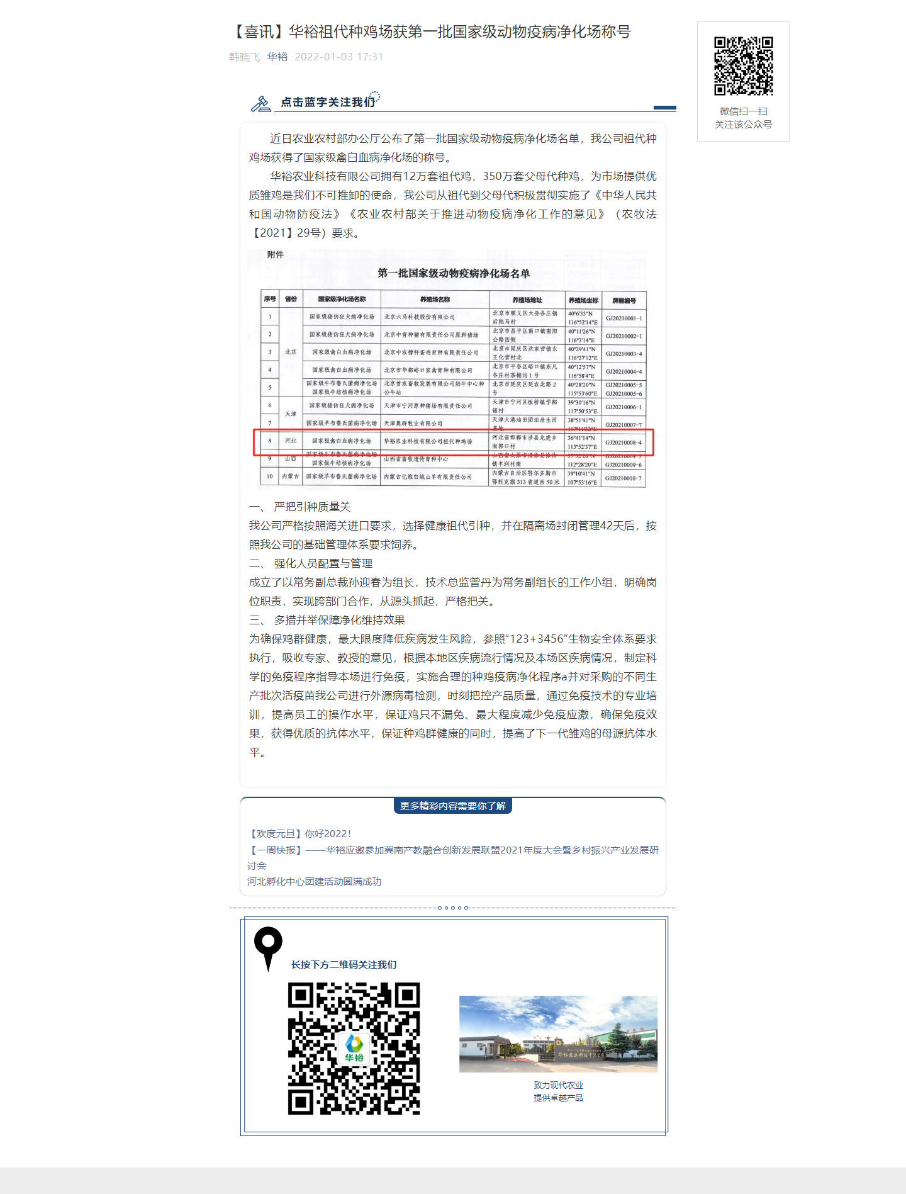Open the 华裕 account link under the title
906x1194 pixels.
277,57
